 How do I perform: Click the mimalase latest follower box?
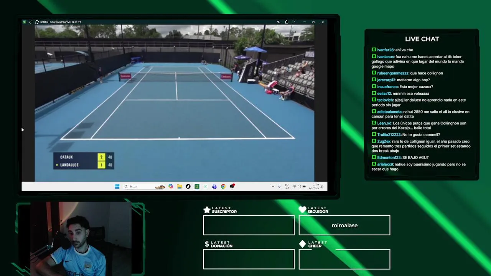click(x=344, y=225)
